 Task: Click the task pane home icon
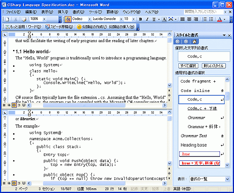pyautogui.click(x=194, y=42)
